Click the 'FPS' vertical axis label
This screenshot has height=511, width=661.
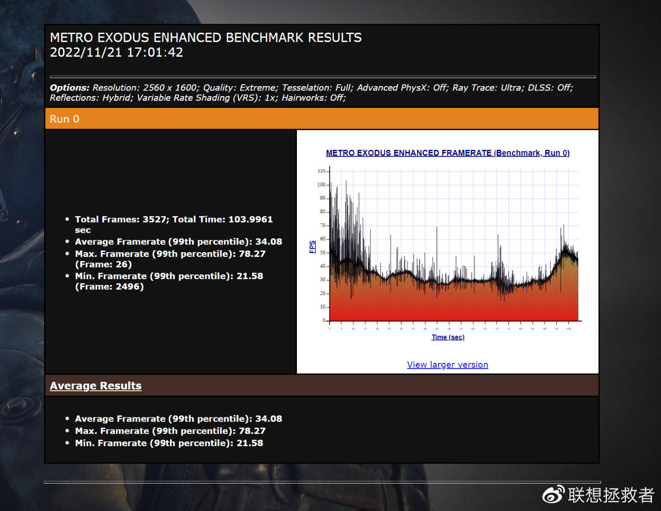[312, 247]
